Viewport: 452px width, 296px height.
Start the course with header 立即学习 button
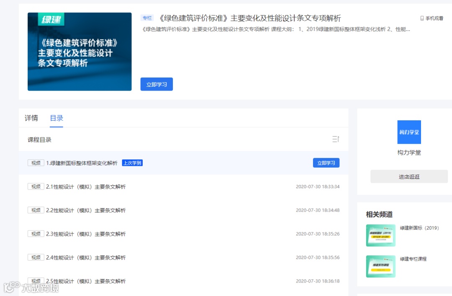(x=157, y=84)
